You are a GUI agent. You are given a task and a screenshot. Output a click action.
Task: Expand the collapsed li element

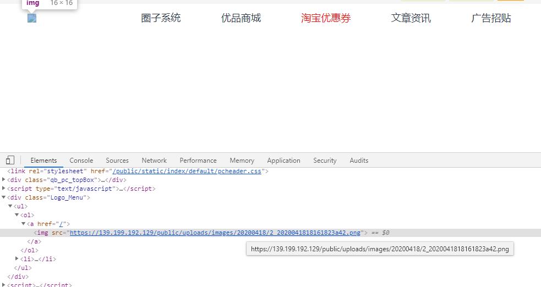17,259
